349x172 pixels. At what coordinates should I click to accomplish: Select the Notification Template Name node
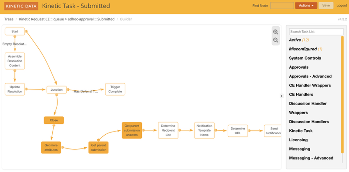[204, 130]
